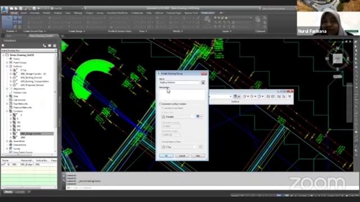Click highlighted icon left of Surfaces label in floating toolbar
The image size is (360, 202).
tap(235, 97)
